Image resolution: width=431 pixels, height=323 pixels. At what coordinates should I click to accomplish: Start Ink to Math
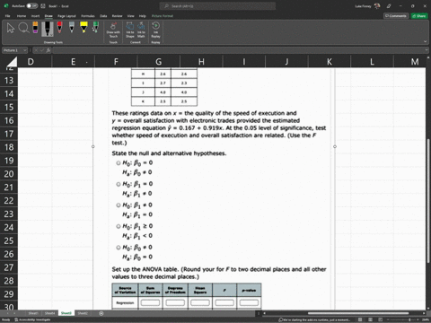point(141,30)
